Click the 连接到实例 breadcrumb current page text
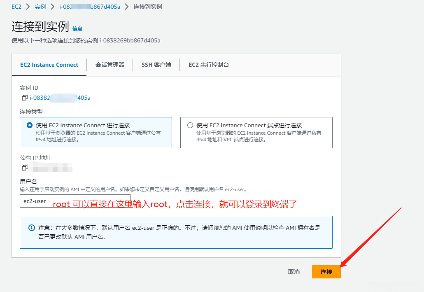Viewport: 424px width, 292px height. point(148,7)
